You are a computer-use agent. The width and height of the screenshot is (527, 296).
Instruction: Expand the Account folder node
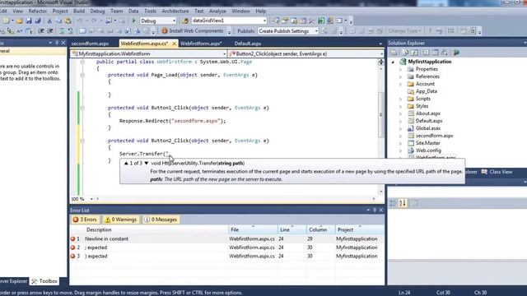pos(401,84)
